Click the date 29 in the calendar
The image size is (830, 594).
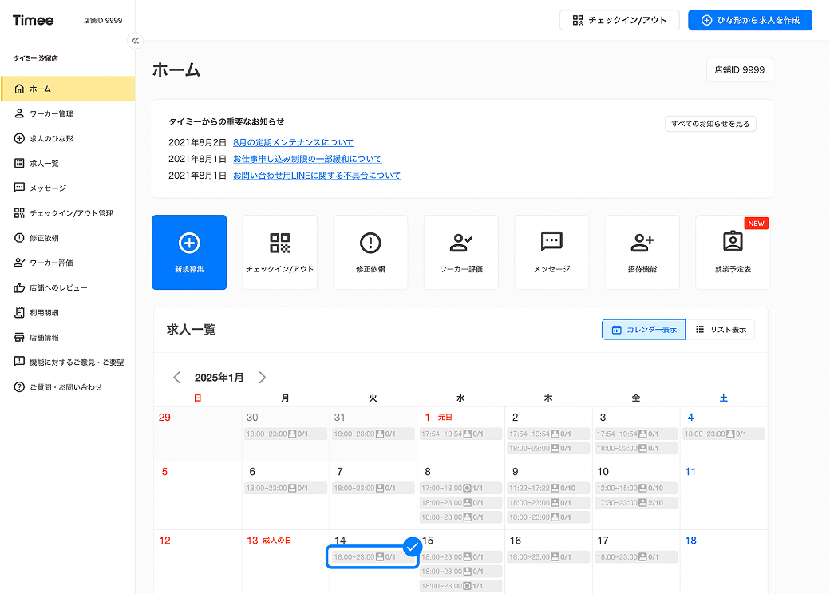[x=164, y=418]
